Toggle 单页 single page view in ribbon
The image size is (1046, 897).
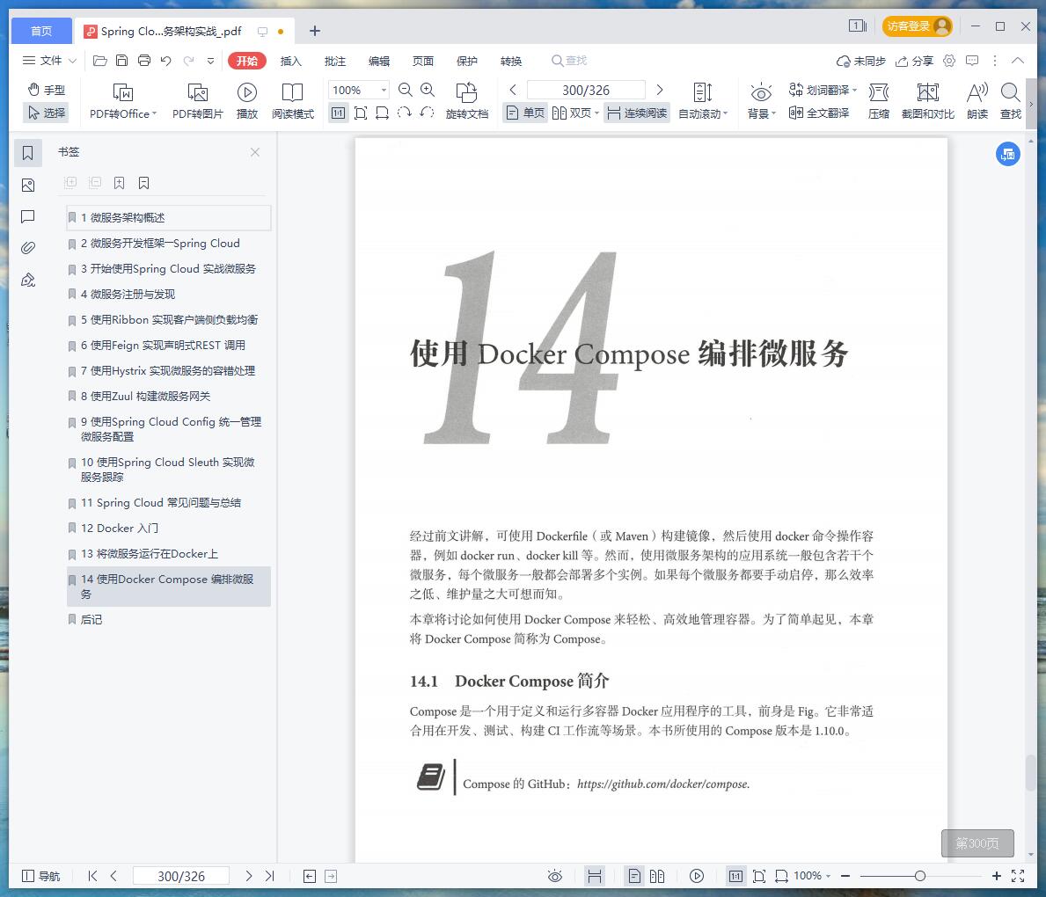tap(525, 113)
